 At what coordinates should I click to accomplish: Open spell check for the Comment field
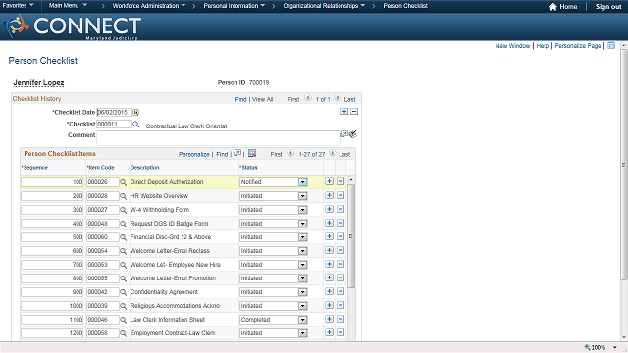tap(353, 134)
